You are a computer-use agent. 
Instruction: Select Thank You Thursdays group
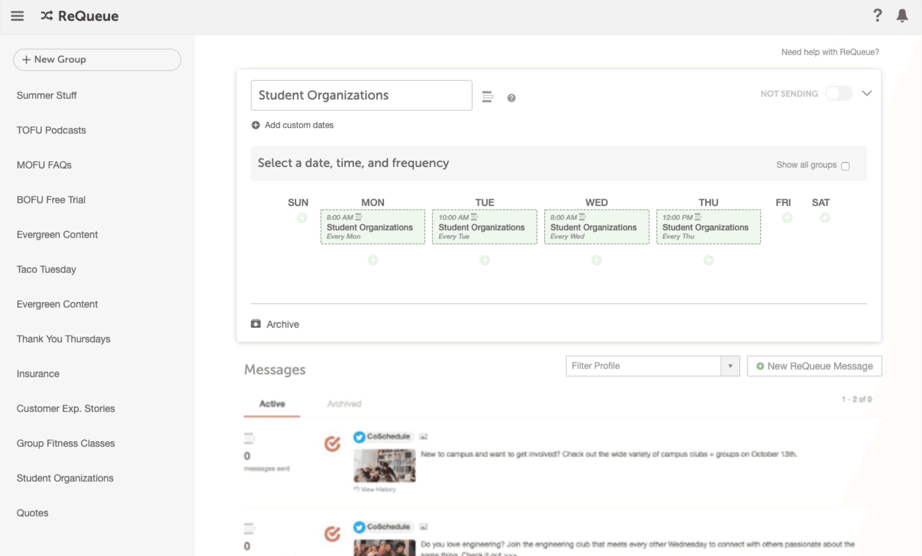[x=63, y=339]
